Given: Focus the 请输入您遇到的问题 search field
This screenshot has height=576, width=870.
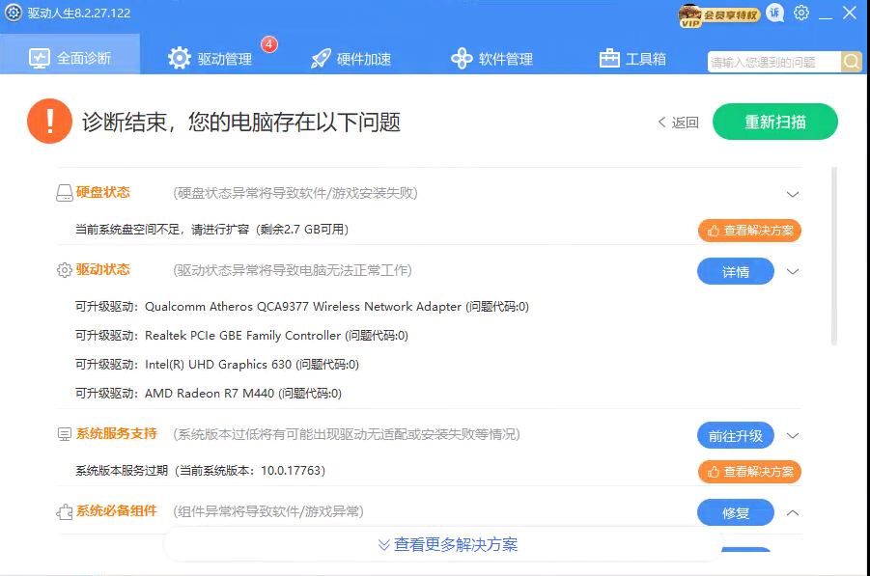Looking at the screenshot, I should tap(774, 62).
